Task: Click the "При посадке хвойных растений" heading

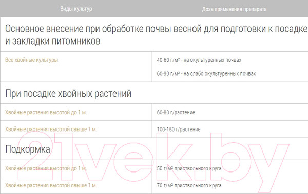Action: point(68,94)
